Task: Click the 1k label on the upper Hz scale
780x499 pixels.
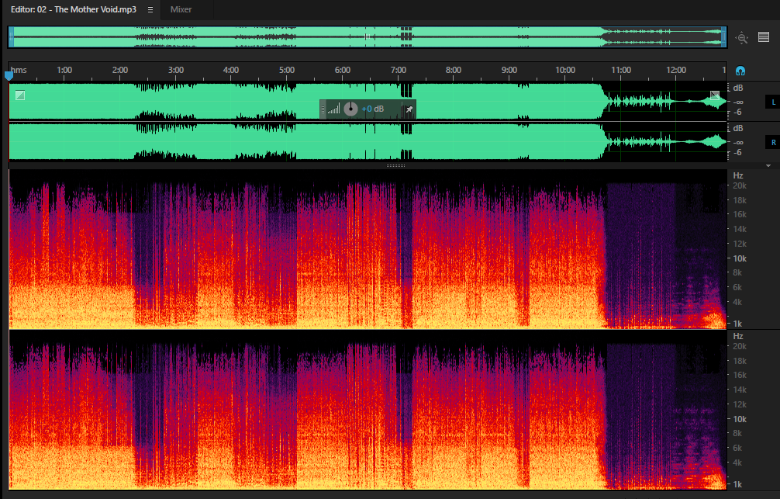Action: point(737,324)
